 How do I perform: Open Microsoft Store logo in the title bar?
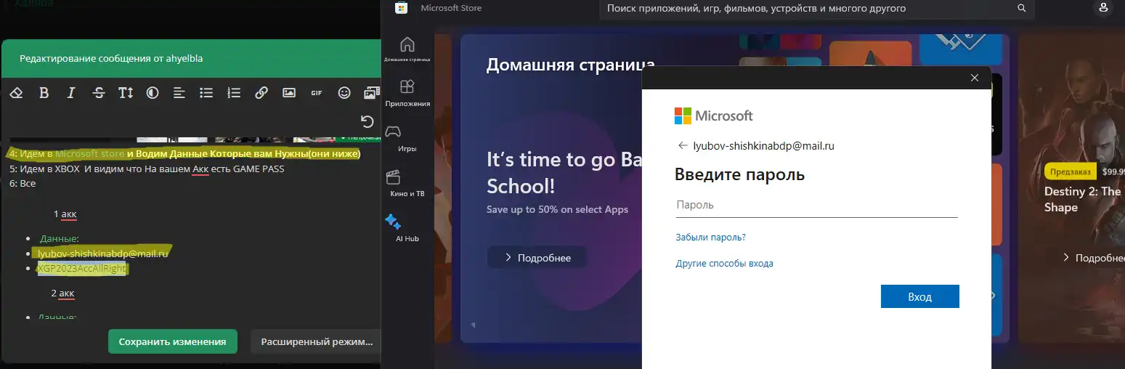point(401,8)
